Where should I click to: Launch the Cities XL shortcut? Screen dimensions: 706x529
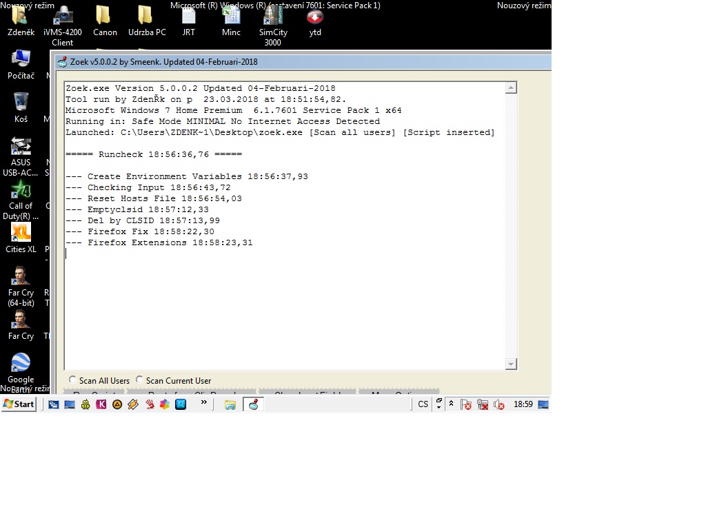tap(21, 238)
